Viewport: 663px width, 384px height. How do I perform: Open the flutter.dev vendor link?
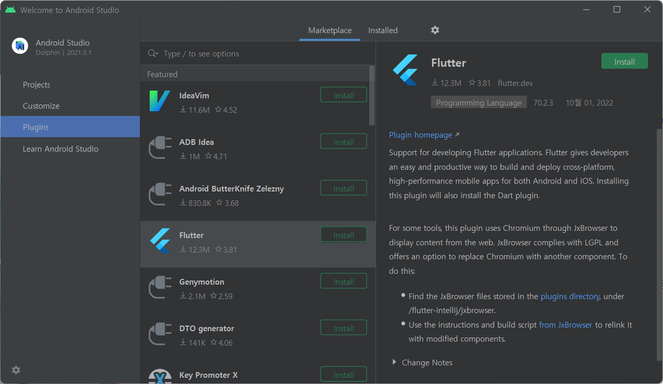(515, 83)
